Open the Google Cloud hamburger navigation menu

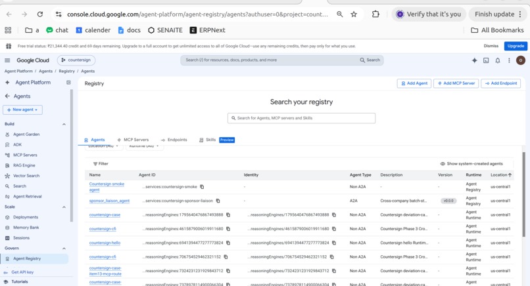coord(7,60)
